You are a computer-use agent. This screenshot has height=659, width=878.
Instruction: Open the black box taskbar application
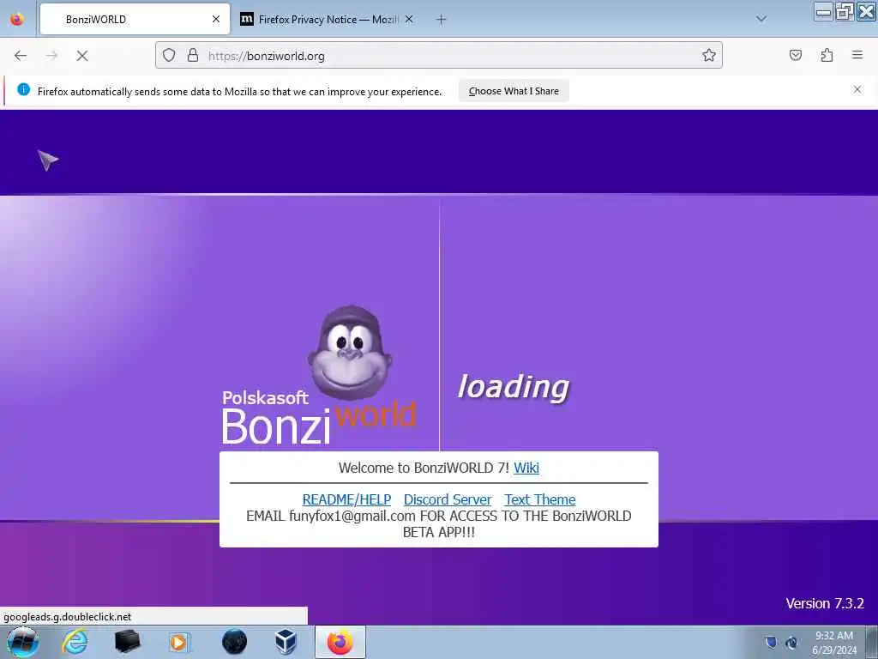[x=127, y=642]
